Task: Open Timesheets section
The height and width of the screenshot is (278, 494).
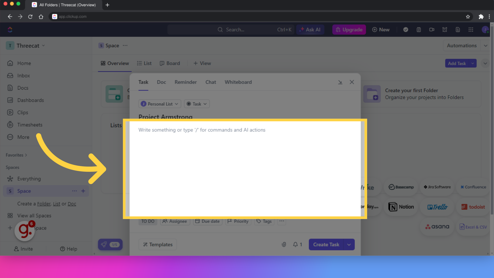Action: coord(30,125)
